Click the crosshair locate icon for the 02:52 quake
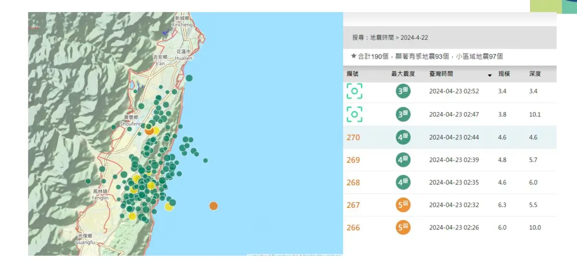The height and width of the screenshot is (277, 577). 354,91
